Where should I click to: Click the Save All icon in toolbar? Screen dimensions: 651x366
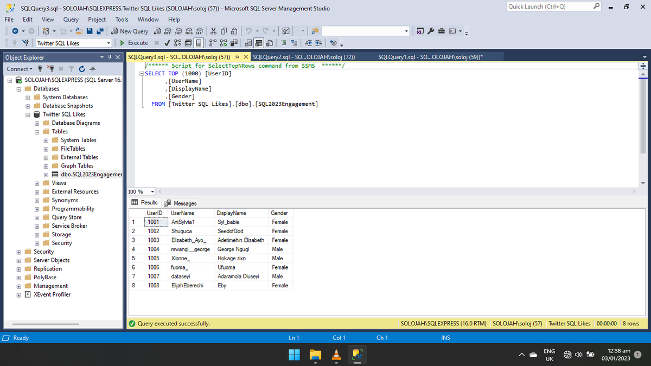pos(100,31)
